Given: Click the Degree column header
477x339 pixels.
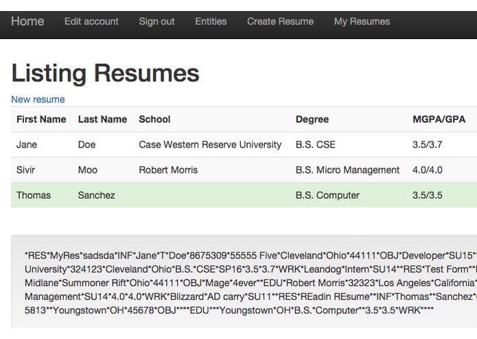Looking at the screenshot, I should point(312,119).
